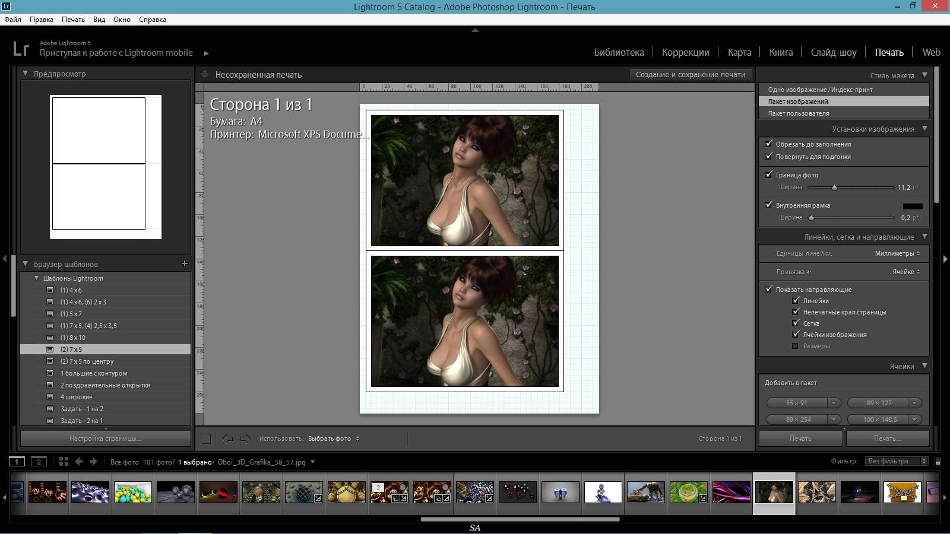Click develop badge on green spiral thumbnail

(x=702, y=498)
